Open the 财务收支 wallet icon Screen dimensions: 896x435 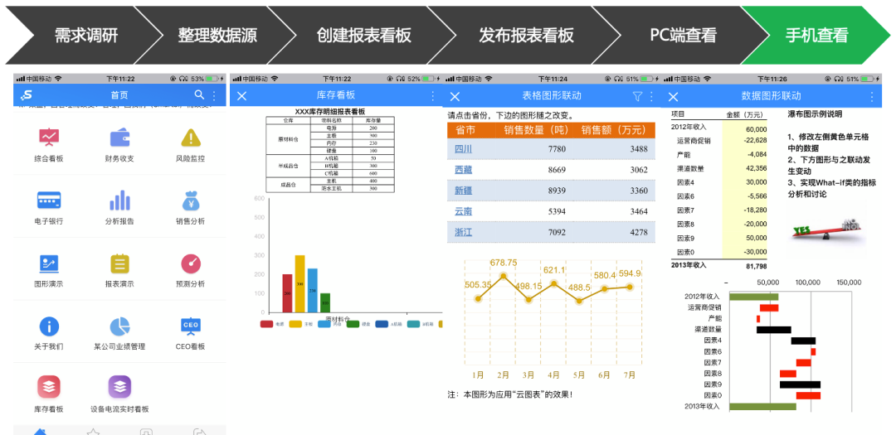[120, 138]
